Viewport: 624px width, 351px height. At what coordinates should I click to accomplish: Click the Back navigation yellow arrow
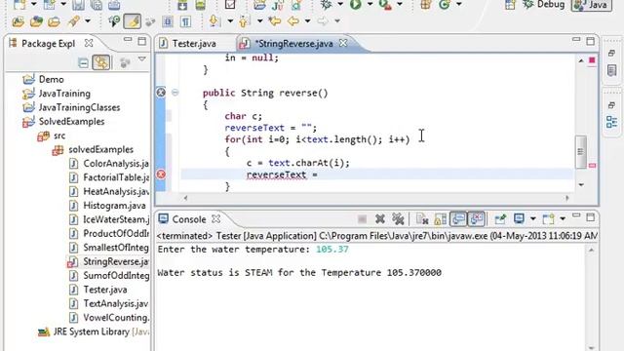click(x=293, y=20)
